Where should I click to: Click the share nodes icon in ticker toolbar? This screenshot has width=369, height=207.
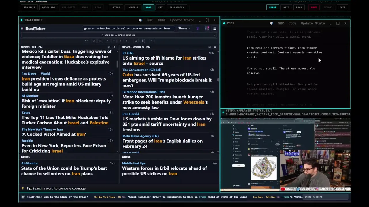tap(142, 41)
